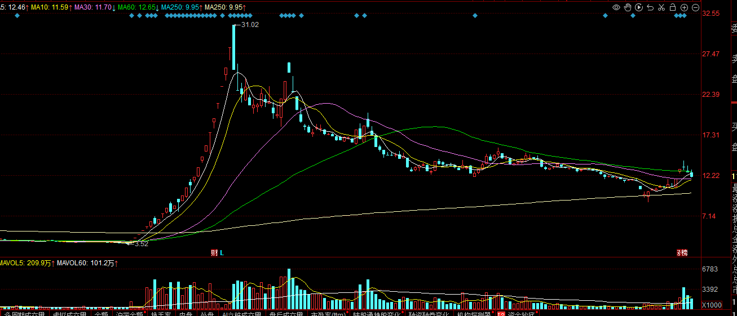
Task: Switch to the 虚拟成交量 tab
Action: [69, 313]
